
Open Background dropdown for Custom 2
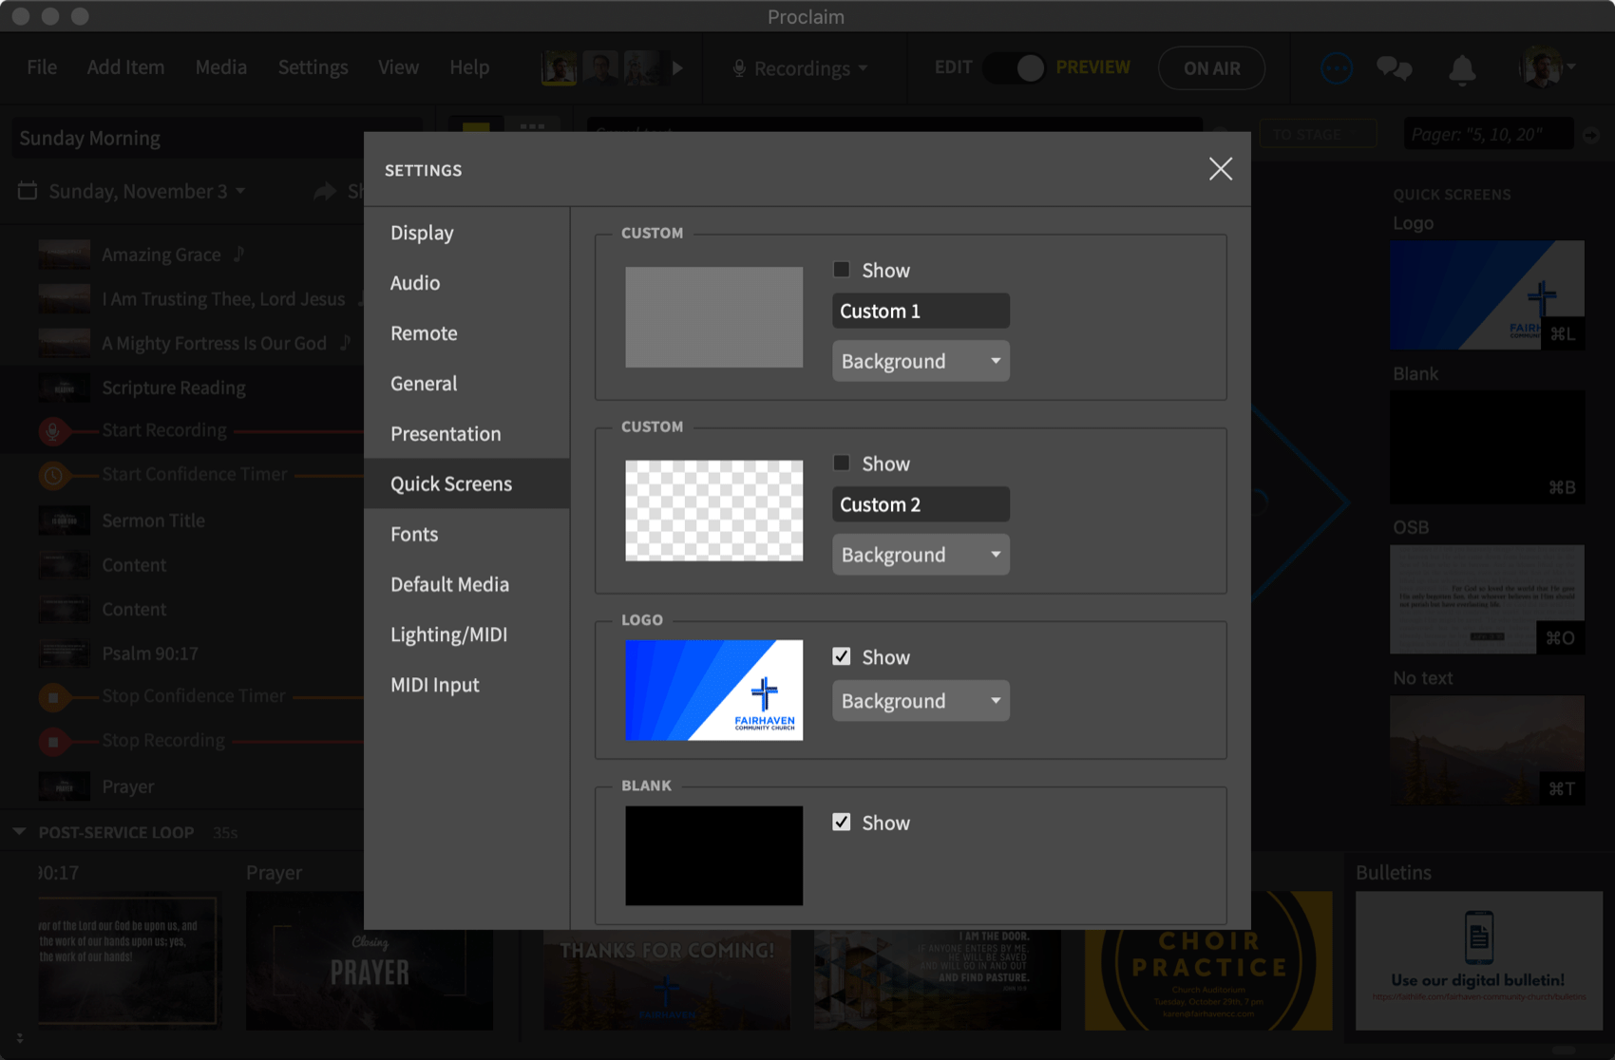coord(921,555)
